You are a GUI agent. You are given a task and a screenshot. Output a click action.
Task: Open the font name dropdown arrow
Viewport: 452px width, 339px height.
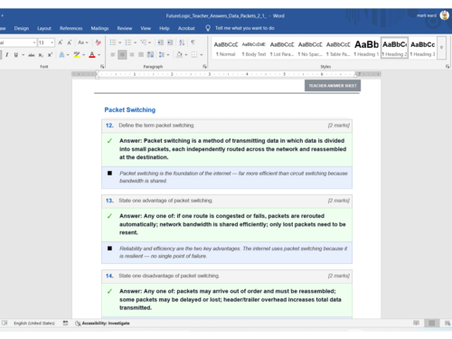tap(34, 42)
